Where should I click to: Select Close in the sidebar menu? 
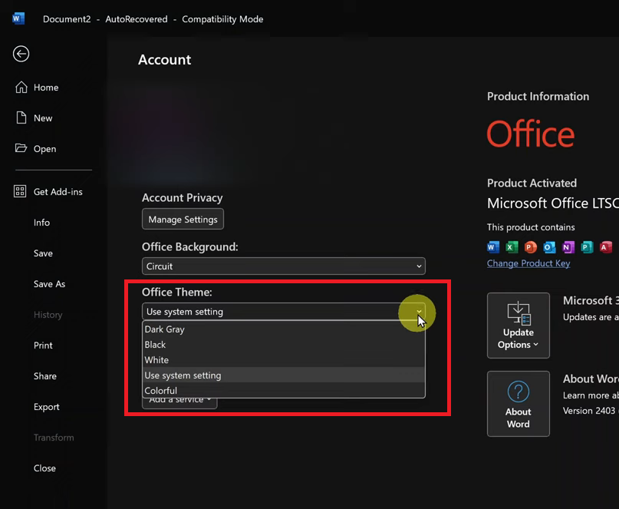point(44,468)
